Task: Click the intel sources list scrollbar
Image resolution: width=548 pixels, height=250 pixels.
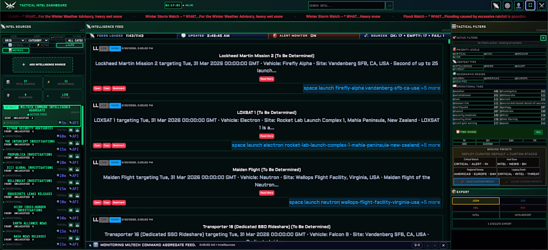Action: click(x=83, y=125)
